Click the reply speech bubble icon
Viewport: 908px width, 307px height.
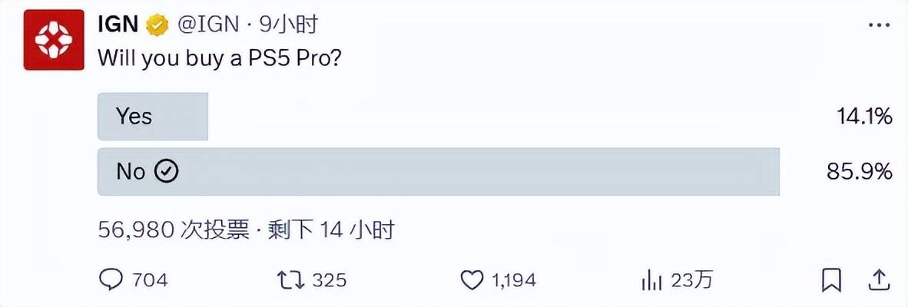(111, 280)
